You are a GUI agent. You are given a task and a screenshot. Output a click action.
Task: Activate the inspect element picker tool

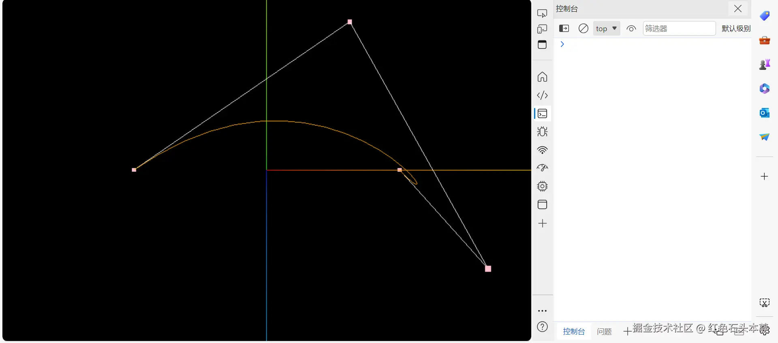coord(542,13)
